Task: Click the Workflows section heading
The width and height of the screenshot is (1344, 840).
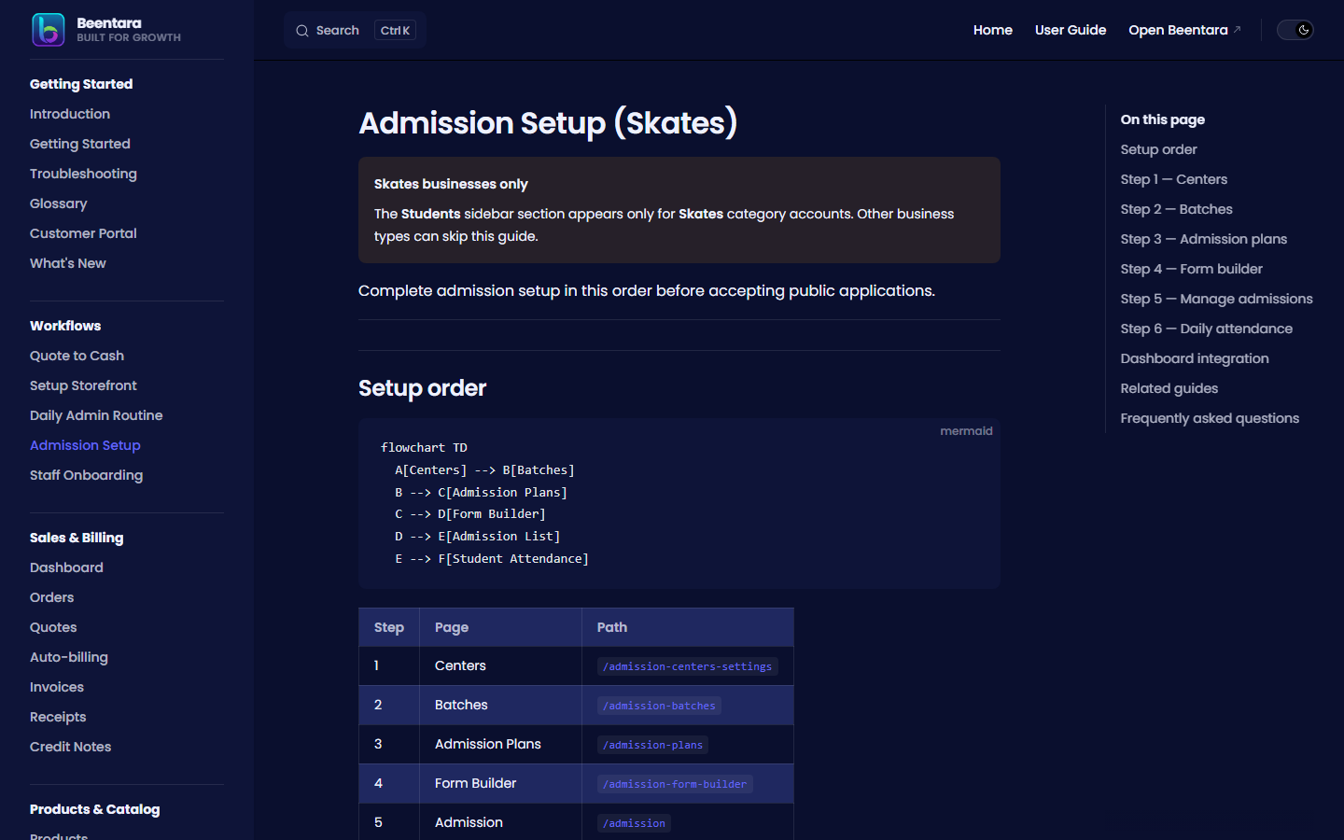Action: click(65, 326)
